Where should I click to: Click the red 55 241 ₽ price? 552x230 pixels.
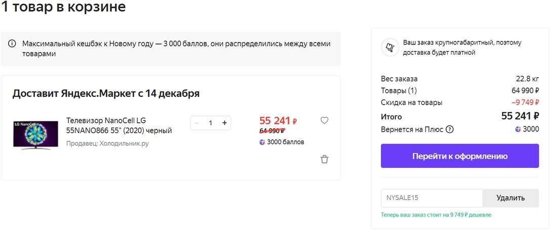278,121
